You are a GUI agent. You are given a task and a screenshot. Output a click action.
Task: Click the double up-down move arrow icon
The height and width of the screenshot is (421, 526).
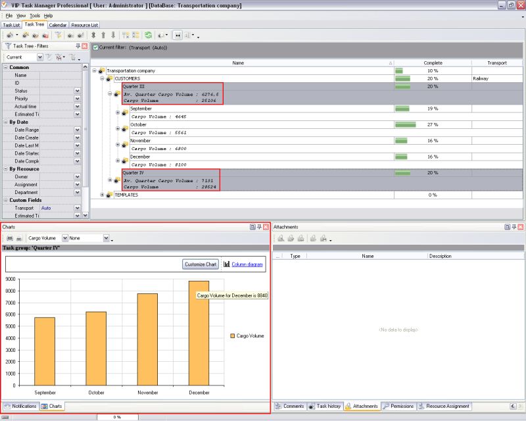[x=93, y=35]
